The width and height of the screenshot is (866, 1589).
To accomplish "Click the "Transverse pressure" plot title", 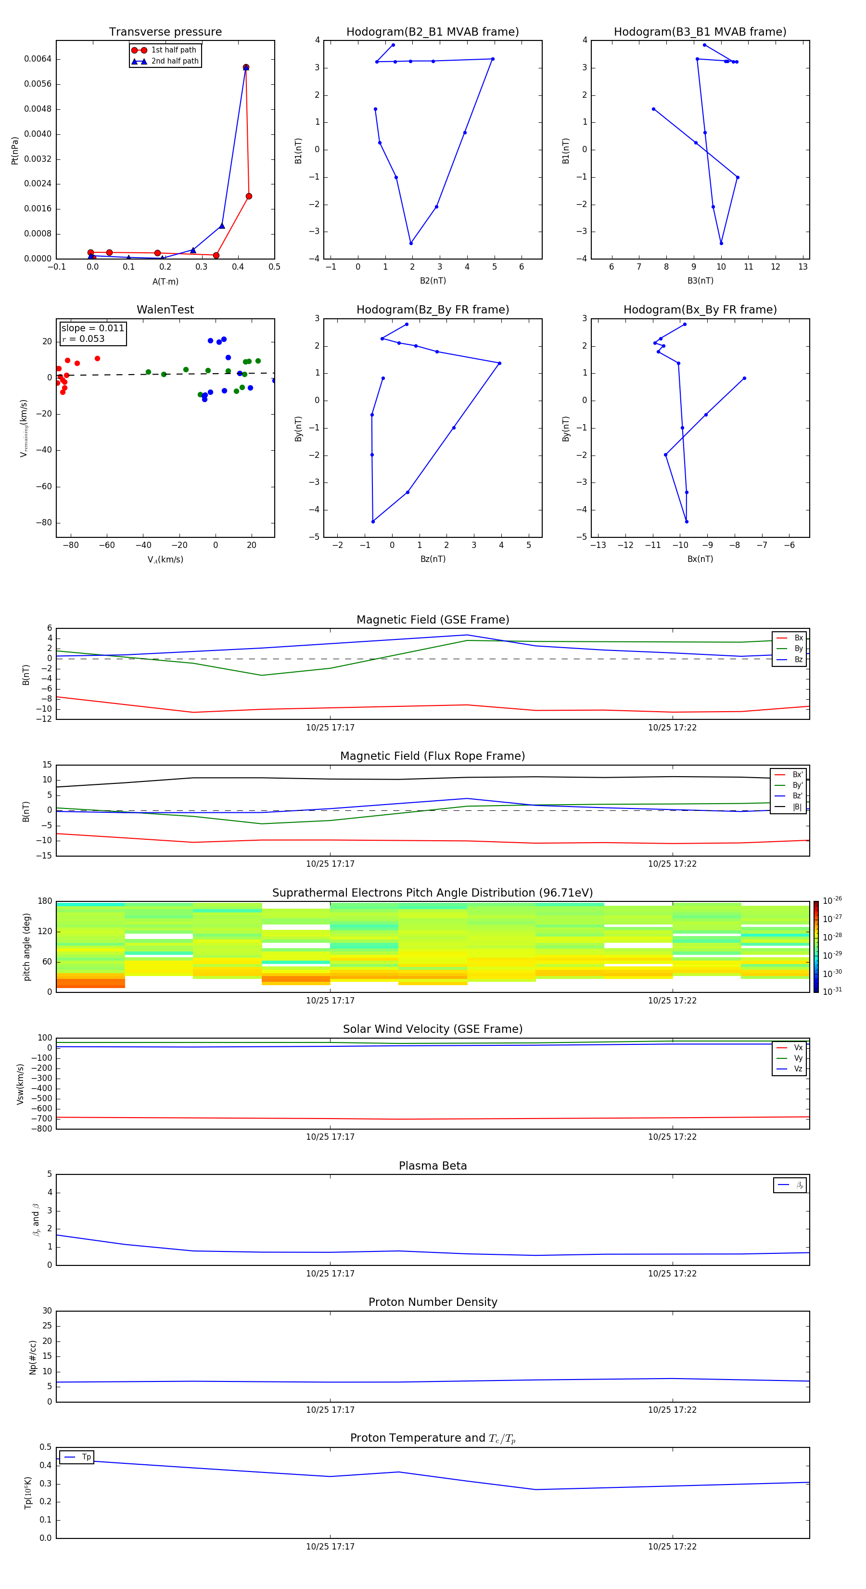I will [x=165, y=32].
